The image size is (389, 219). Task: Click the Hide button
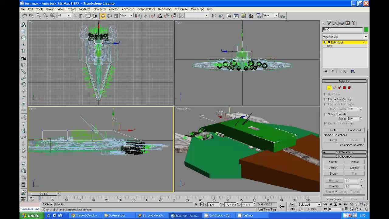(333, 130)
